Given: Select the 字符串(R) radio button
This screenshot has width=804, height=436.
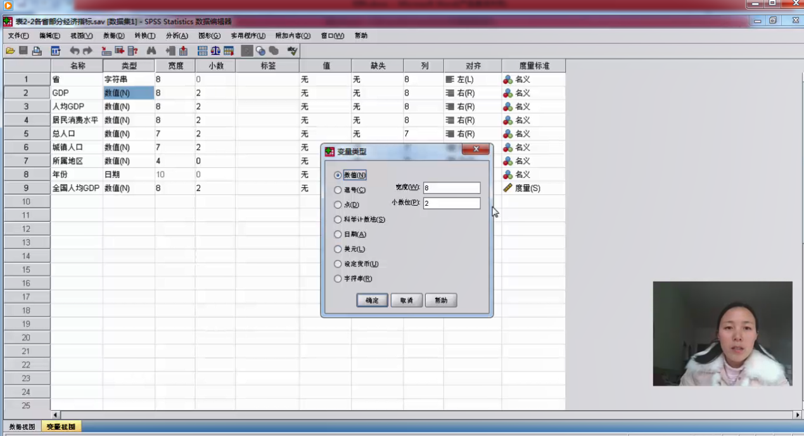Looking at the screenshot, I should point(338,278).
